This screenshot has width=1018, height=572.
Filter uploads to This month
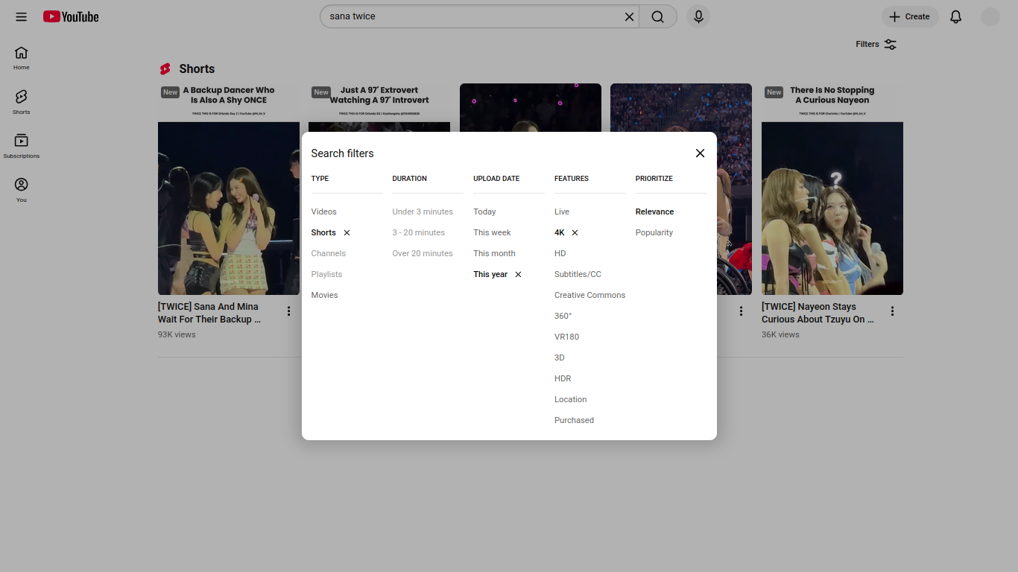point(495,254)
